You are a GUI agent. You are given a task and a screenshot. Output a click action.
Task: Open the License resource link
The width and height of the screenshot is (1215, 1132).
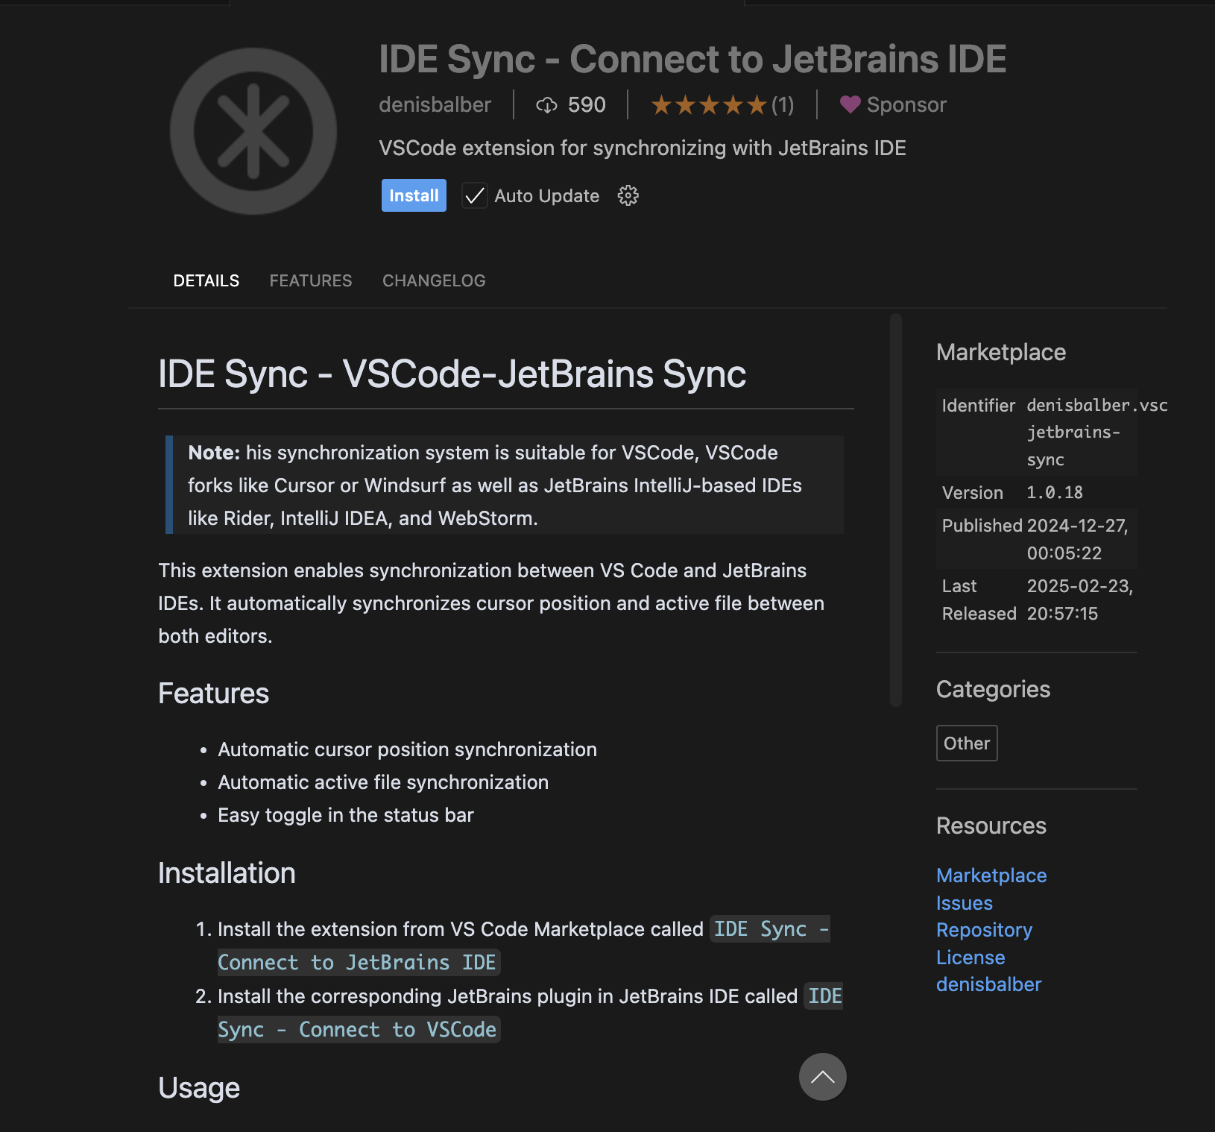pyautogui.click(x=971, y=958)
